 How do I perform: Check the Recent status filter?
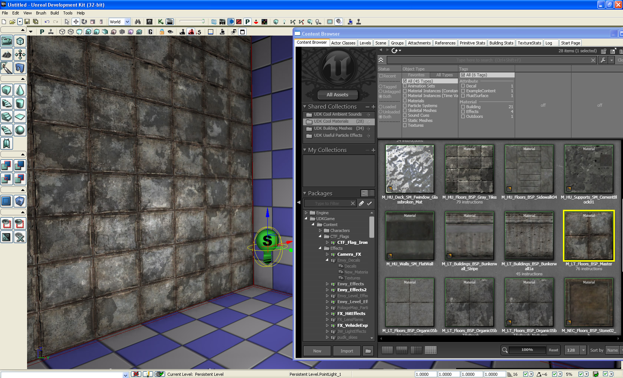click(x=381, y=76)
